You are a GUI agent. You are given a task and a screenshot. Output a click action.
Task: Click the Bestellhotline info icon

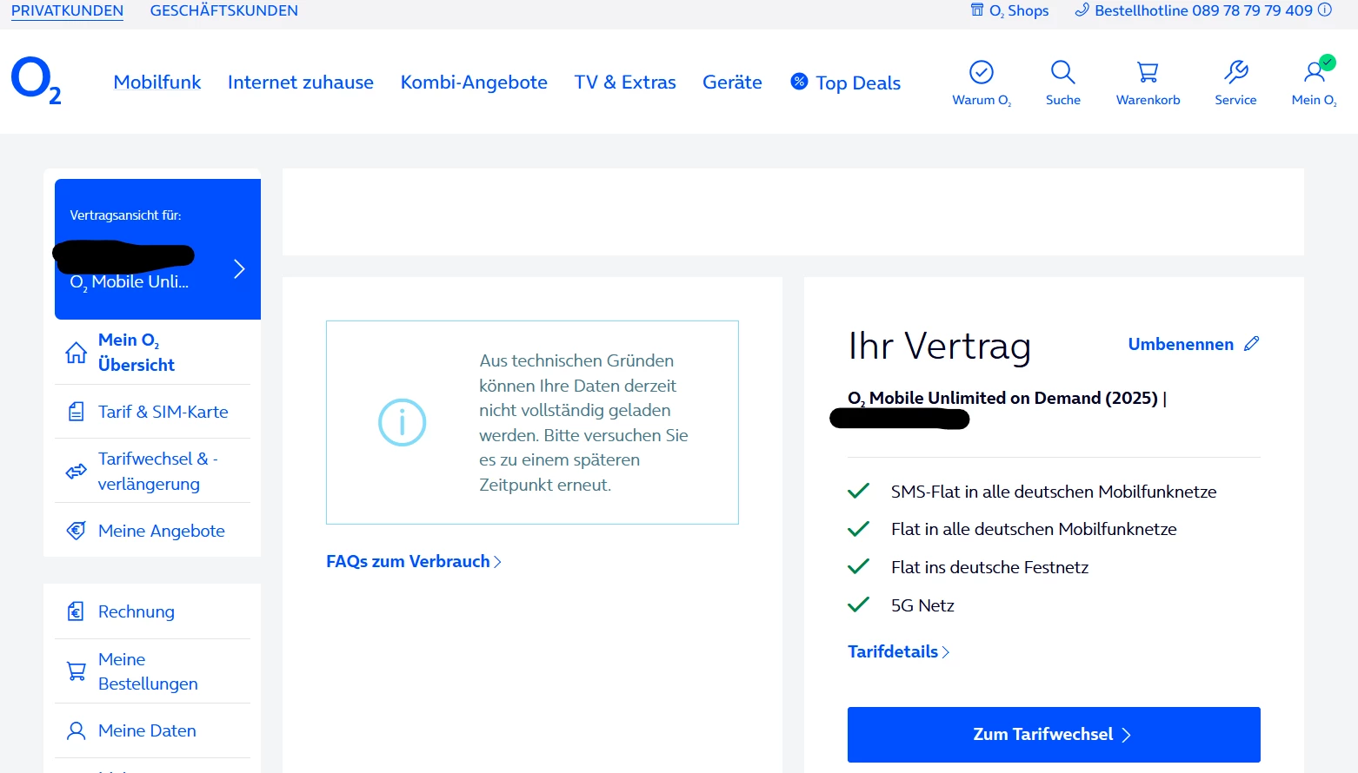point(1325,10)
